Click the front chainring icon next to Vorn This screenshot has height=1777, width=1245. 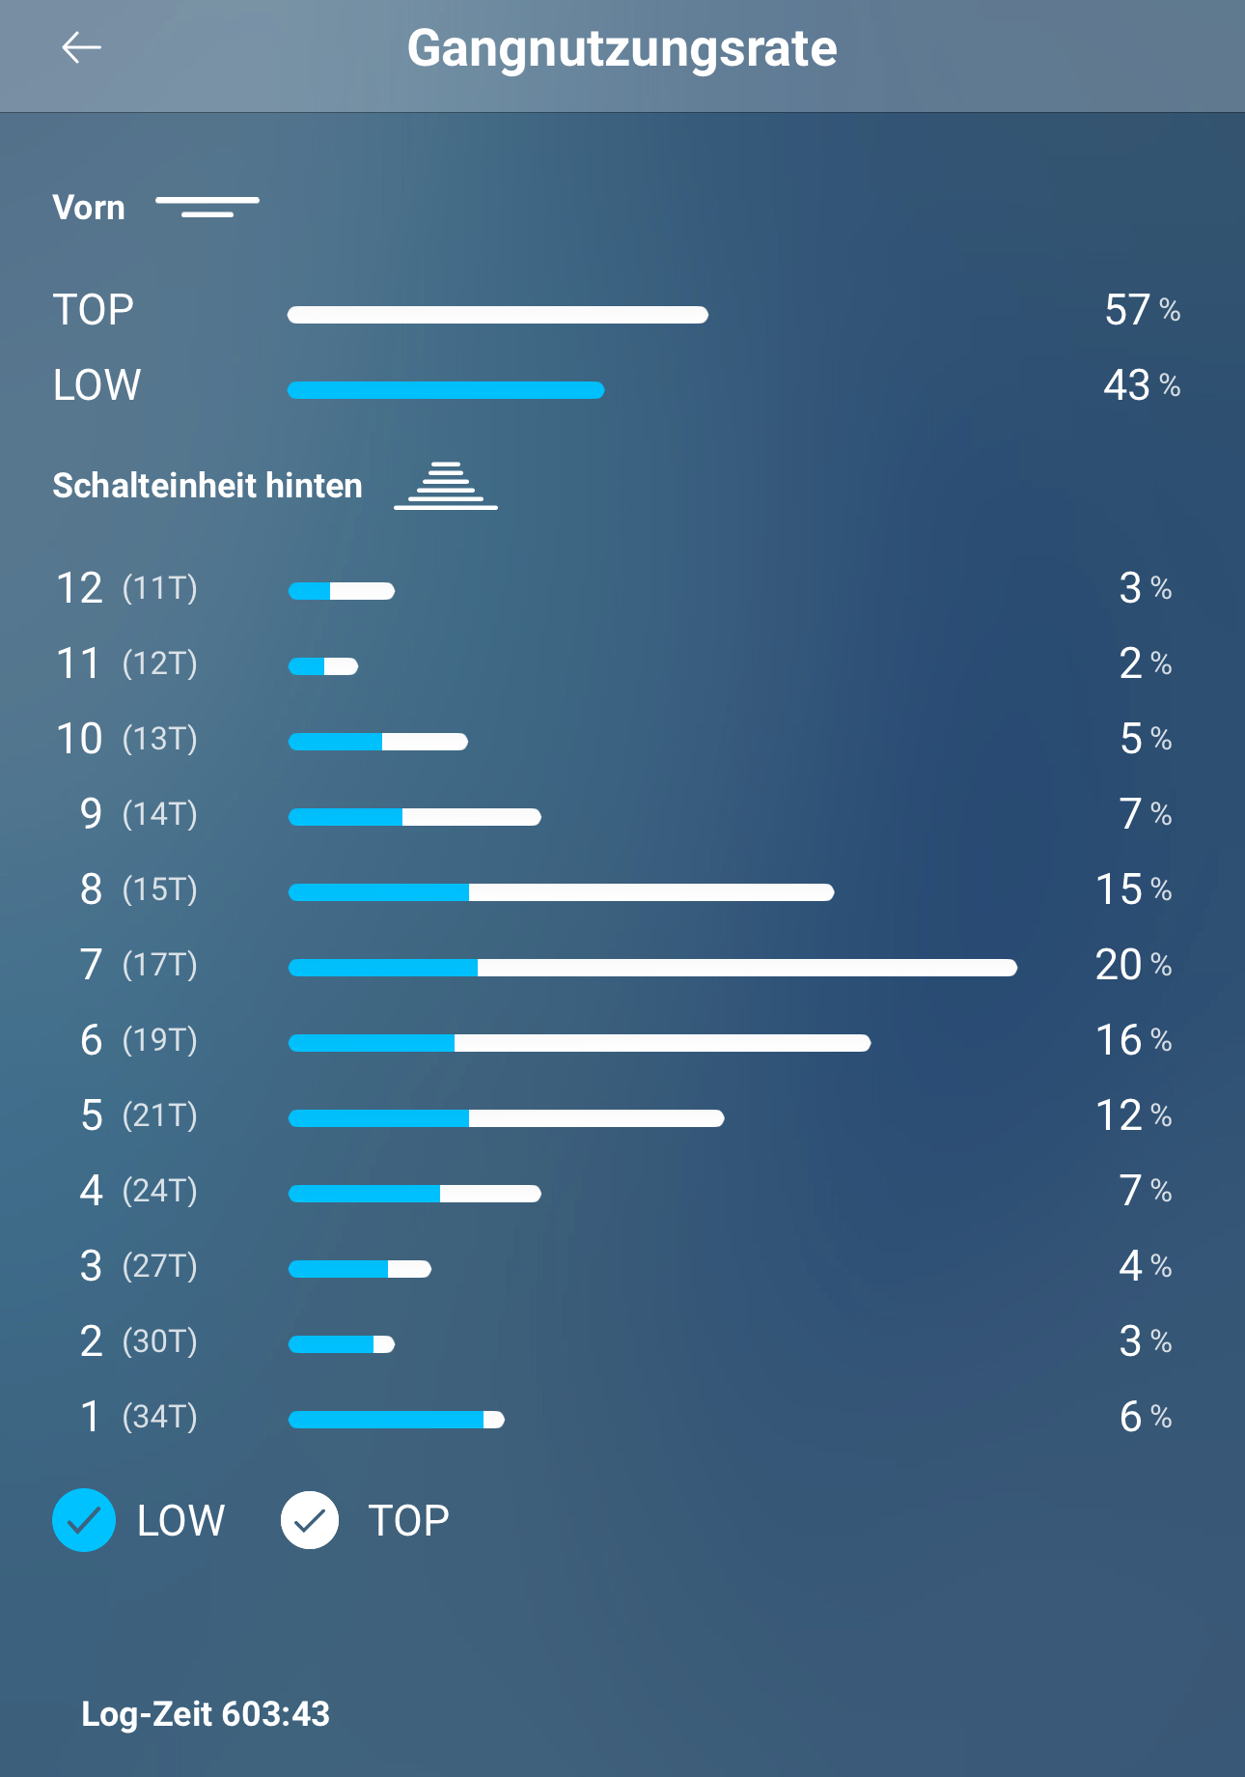[x=207, y=206]
